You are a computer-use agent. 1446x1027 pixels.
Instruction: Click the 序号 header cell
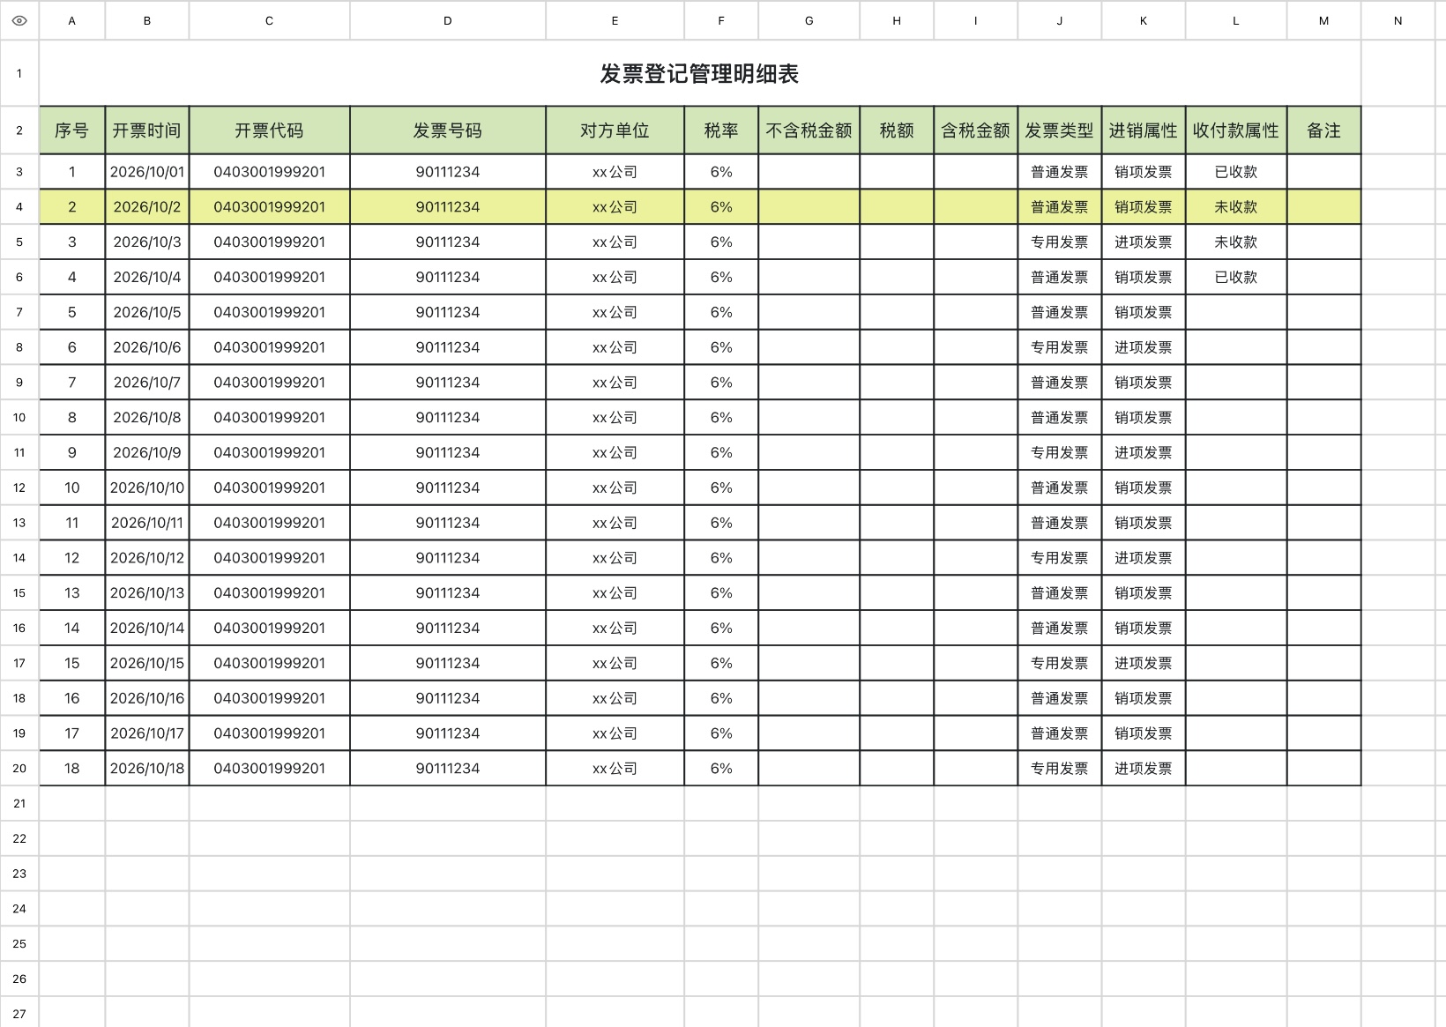72,130
